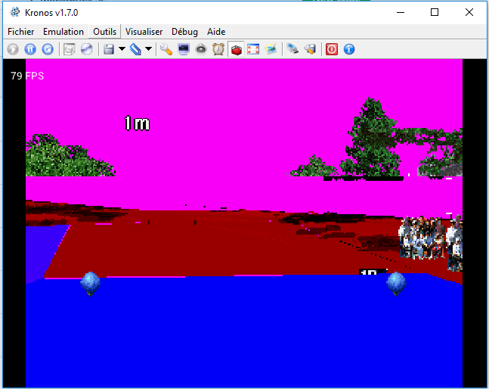Click the 79 FPS counter text
Viewport: 489px width, 389px height.
27,76
